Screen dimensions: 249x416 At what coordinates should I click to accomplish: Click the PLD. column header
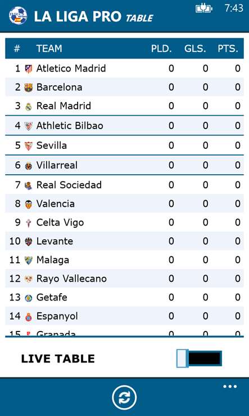pyautogui.click(x=161, y=48)
